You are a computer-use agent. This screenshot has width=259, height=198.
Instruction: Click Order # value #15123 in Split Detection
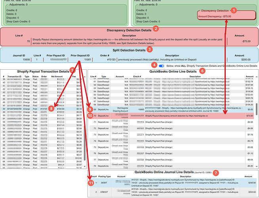click(x=111, y=60)
